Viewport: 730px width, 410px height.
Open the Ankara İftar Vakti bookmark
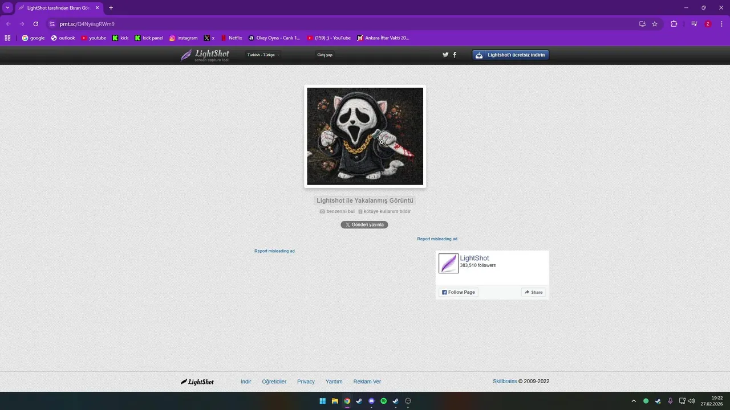coord(383,38)
